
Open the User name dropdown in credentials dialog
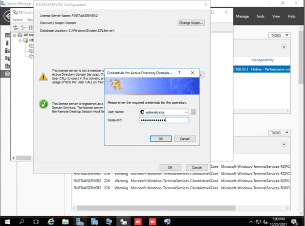(186, 112)
